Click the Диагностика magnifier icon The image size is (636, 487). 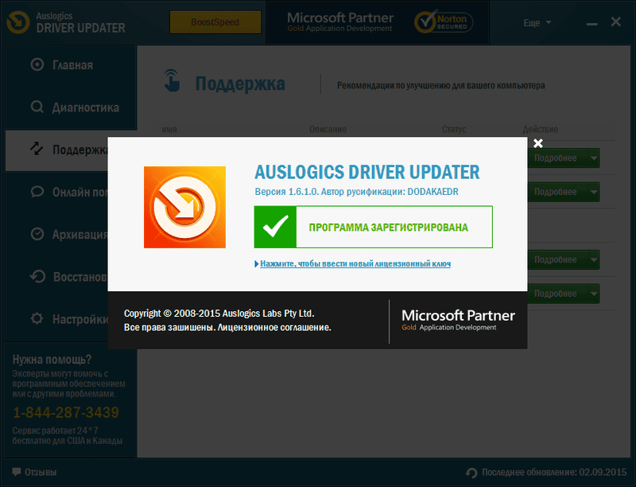tap(37, 107)
